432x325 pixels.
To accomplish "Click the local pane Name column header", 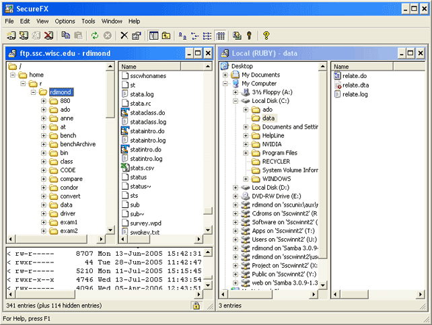I will [x=363, y=67].
